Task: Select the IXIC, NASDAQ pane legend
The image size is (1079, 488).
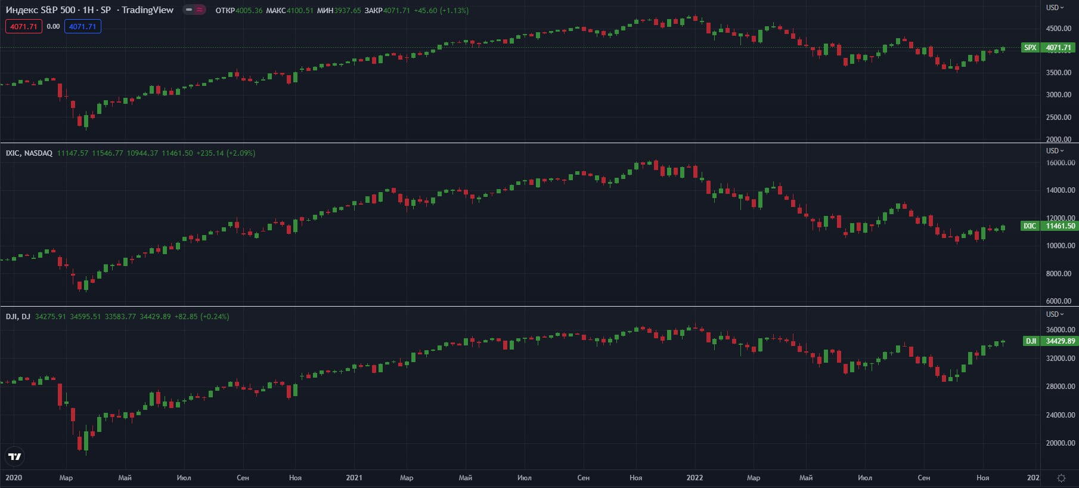Action: 29,153
